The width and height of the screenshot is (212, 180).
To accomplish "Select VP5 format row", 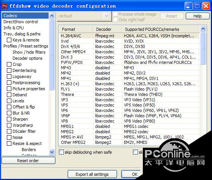I will click(x=129, y=105).
